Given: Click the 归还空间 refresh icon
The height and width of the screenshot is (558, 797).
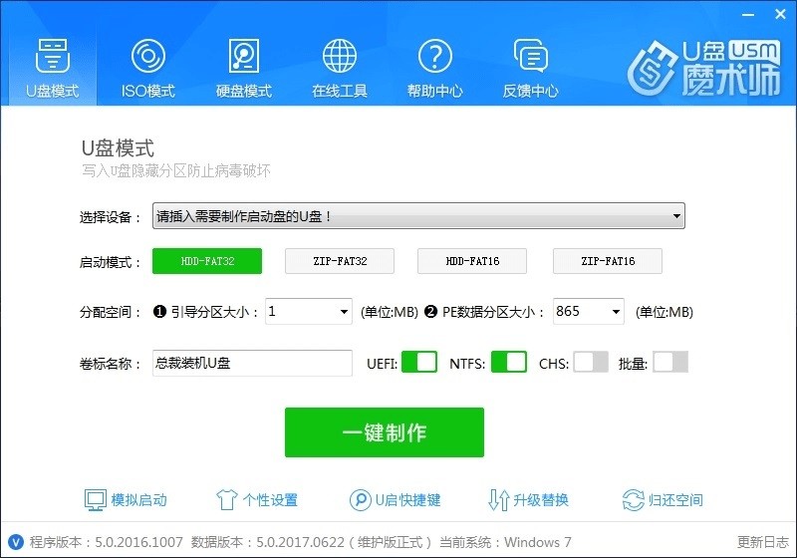Looking at the screenshot, I should 633,499.
